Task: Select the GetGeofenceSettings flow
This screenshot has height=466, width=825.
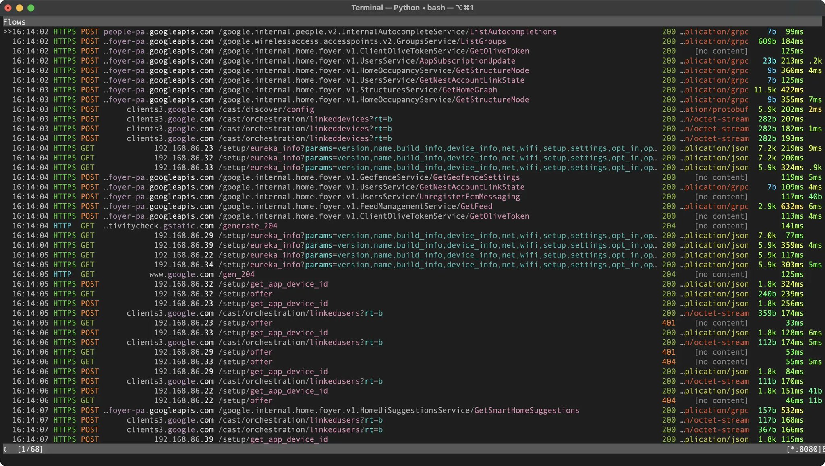Action: click(412, 177)
